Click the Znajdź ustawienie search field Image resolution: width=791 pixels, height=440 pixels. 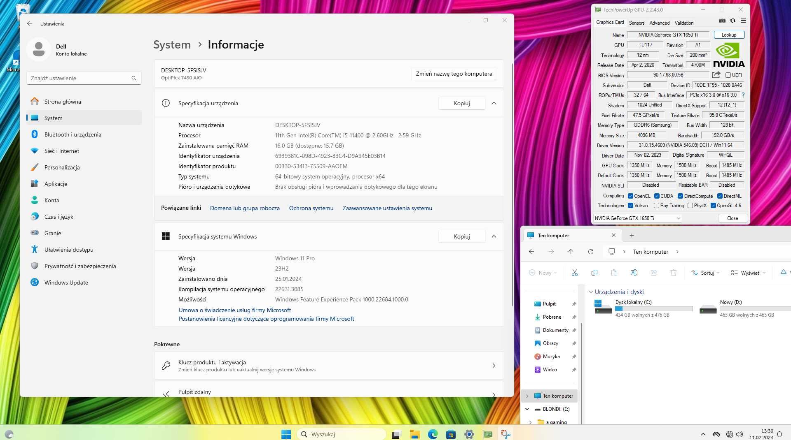point(84,78)
